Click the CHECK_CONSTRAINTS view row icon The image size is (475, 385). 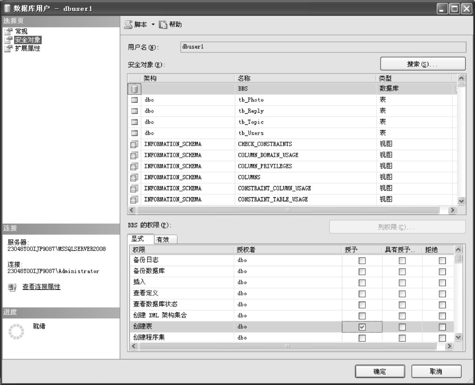point(134,144)
